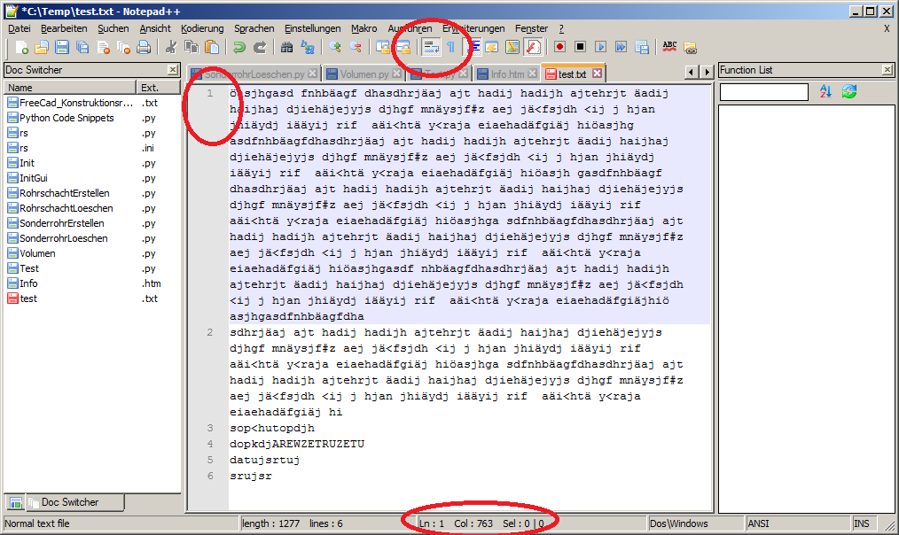The image size is (899, 535).
Task: Click the spell check ABC toolbar icon
Action: point(669,47)
